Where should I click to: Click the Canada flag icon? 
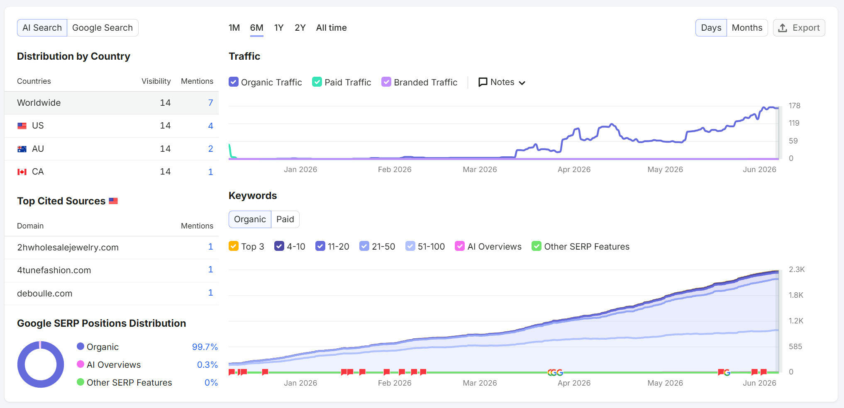pyautogui.click(x=22, y=172)
